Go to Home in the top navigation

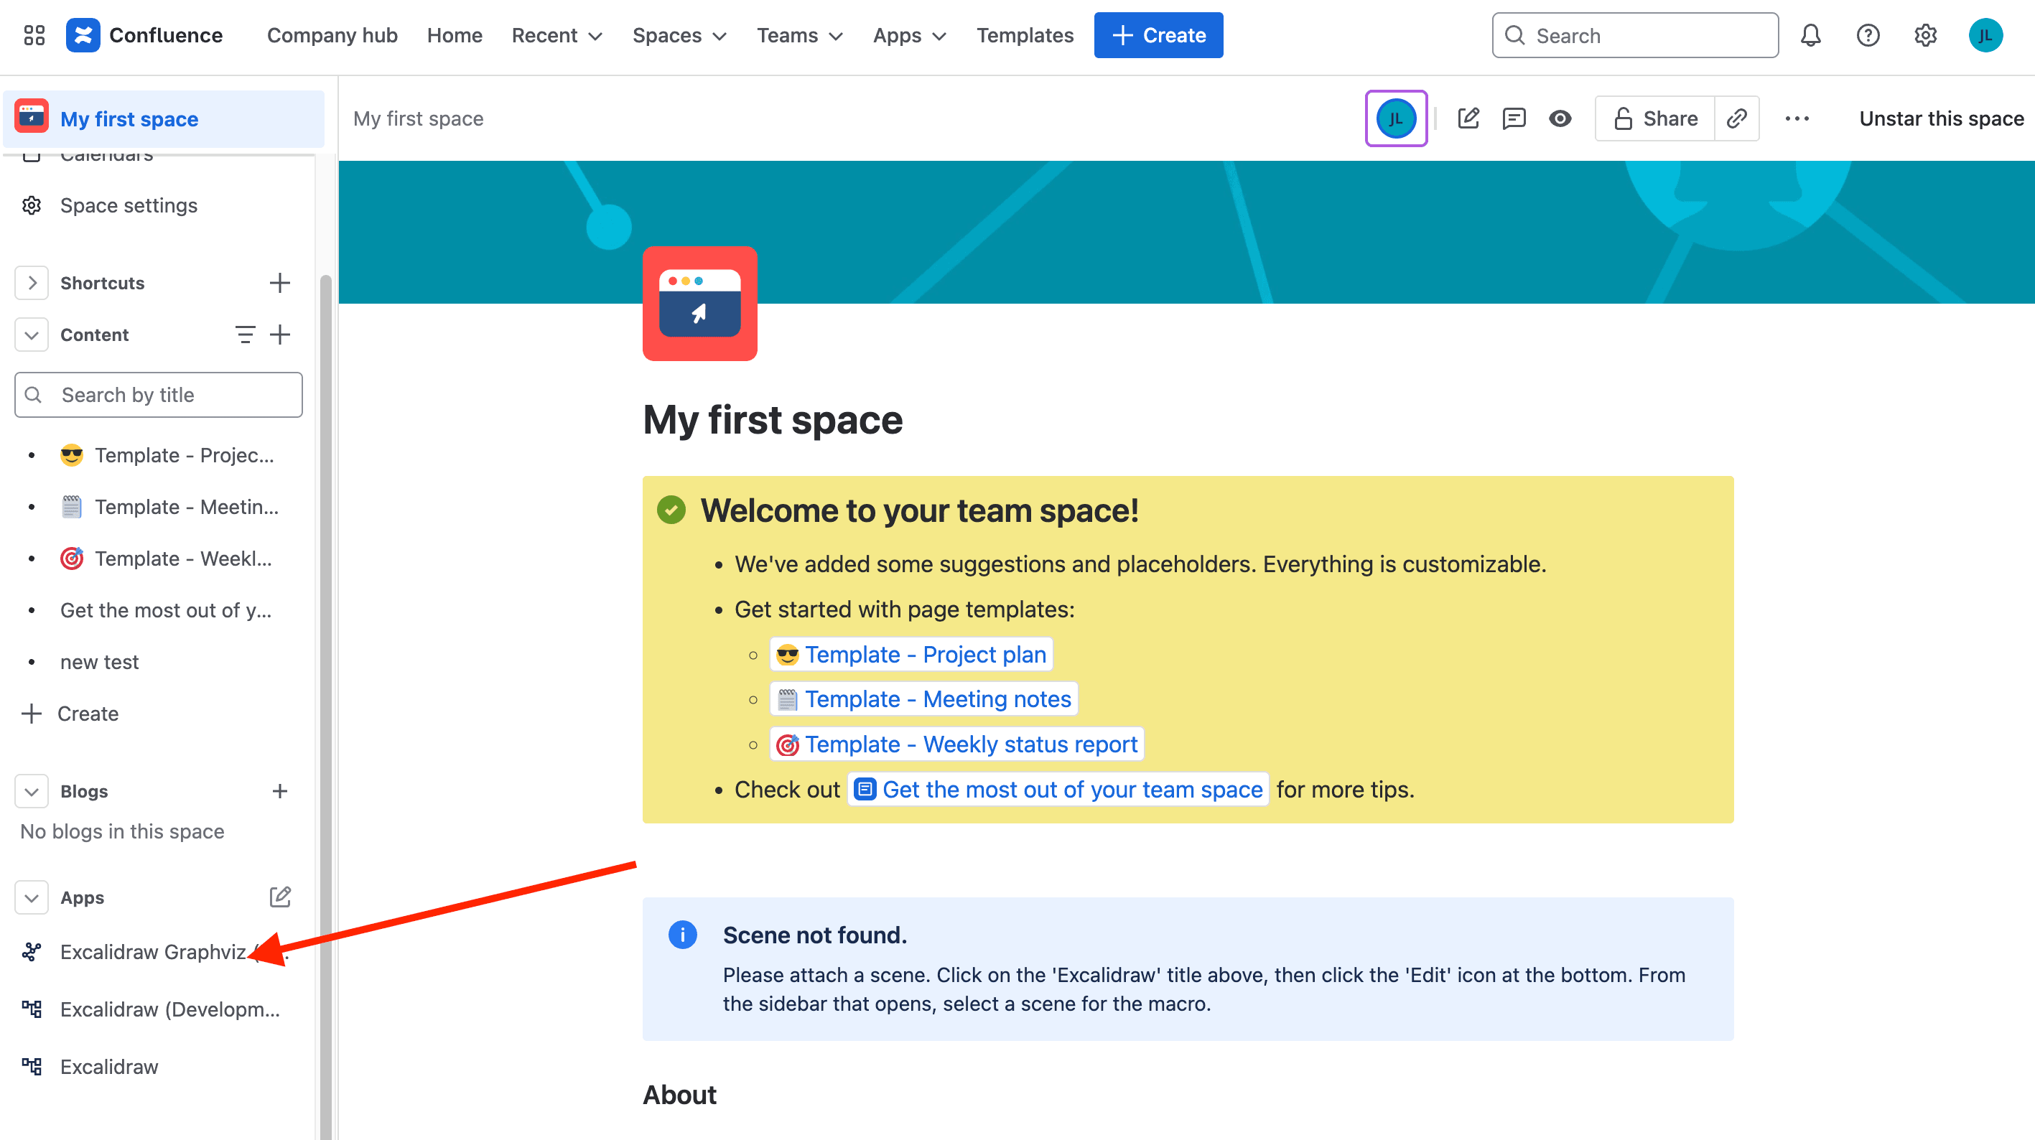(x=455, y=36)
